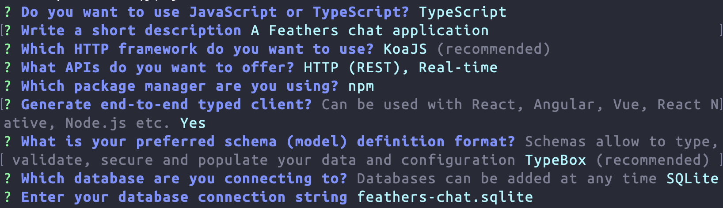Click the Real-time API answer
723x208 pixels.
(x=458, y=67)
